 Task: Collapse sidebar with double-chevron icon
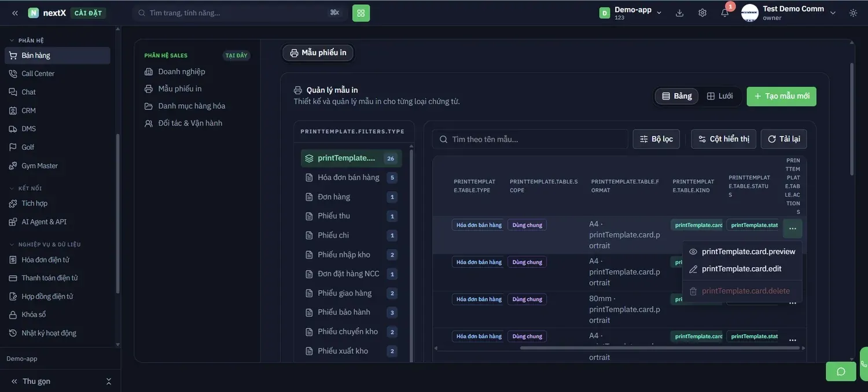(15, 13)
